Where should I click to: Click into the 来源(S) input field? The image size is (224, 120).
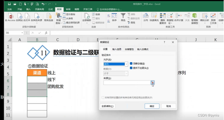(127, 83)
